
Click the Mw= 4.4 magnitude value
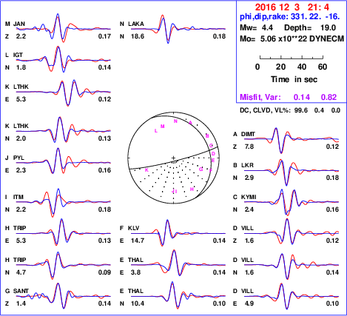tap(256, 27)
